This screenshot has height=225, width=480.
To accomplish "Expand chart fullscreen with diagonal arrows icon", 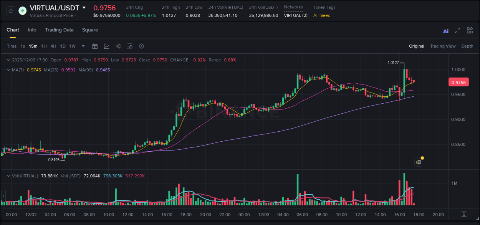I will tap(457, 30).
